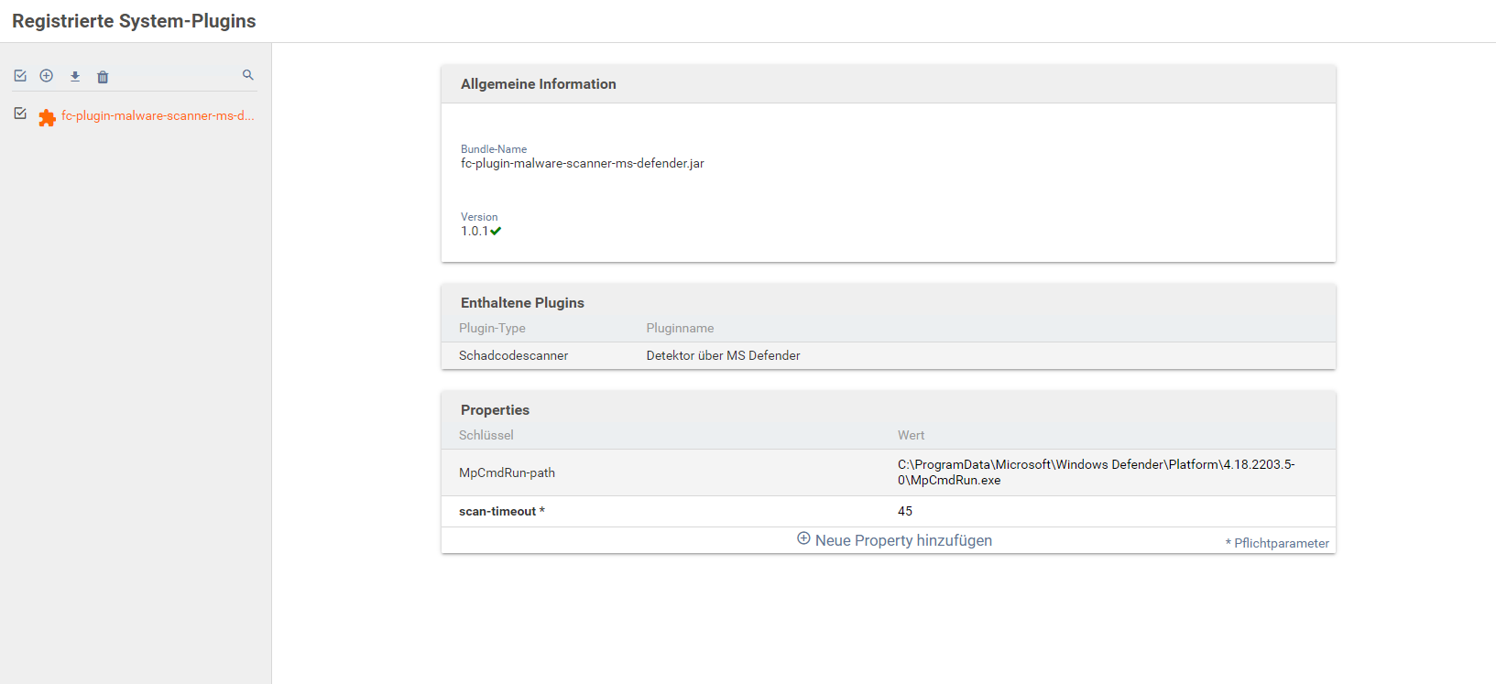Select the fc-plugin-malware-scanner-ms-d... list item
1496x684 pixels.
pyautogui.click(x=158, y=116)
